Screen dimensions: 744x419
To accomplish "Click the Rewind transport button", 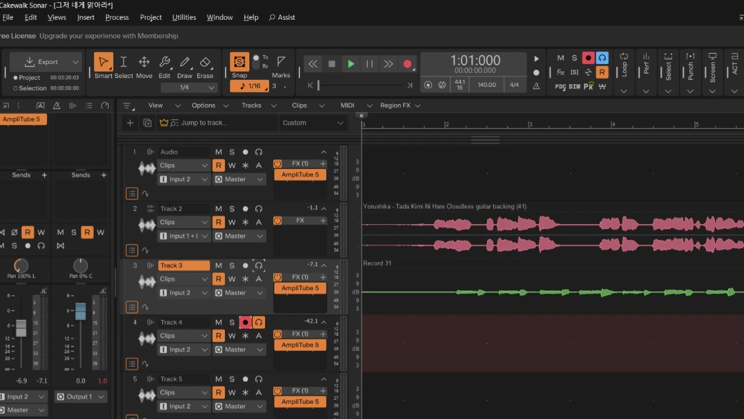I will click(x=313, y=64).
